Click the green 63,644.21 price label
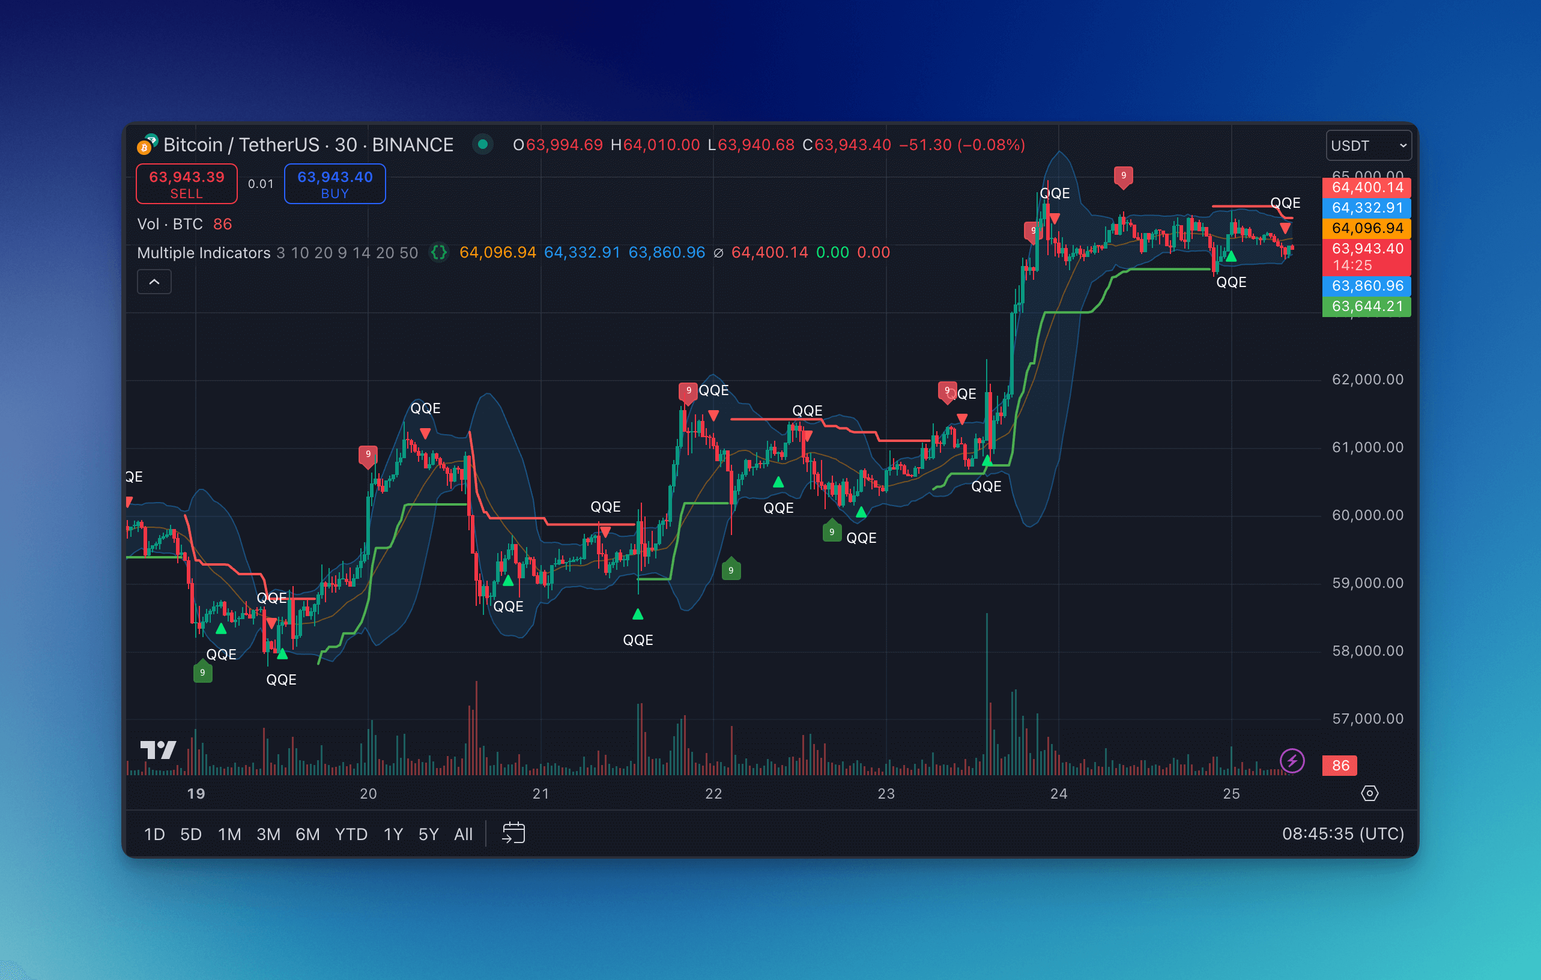This screenshot has height=980, width=1541. [1367, 306]
